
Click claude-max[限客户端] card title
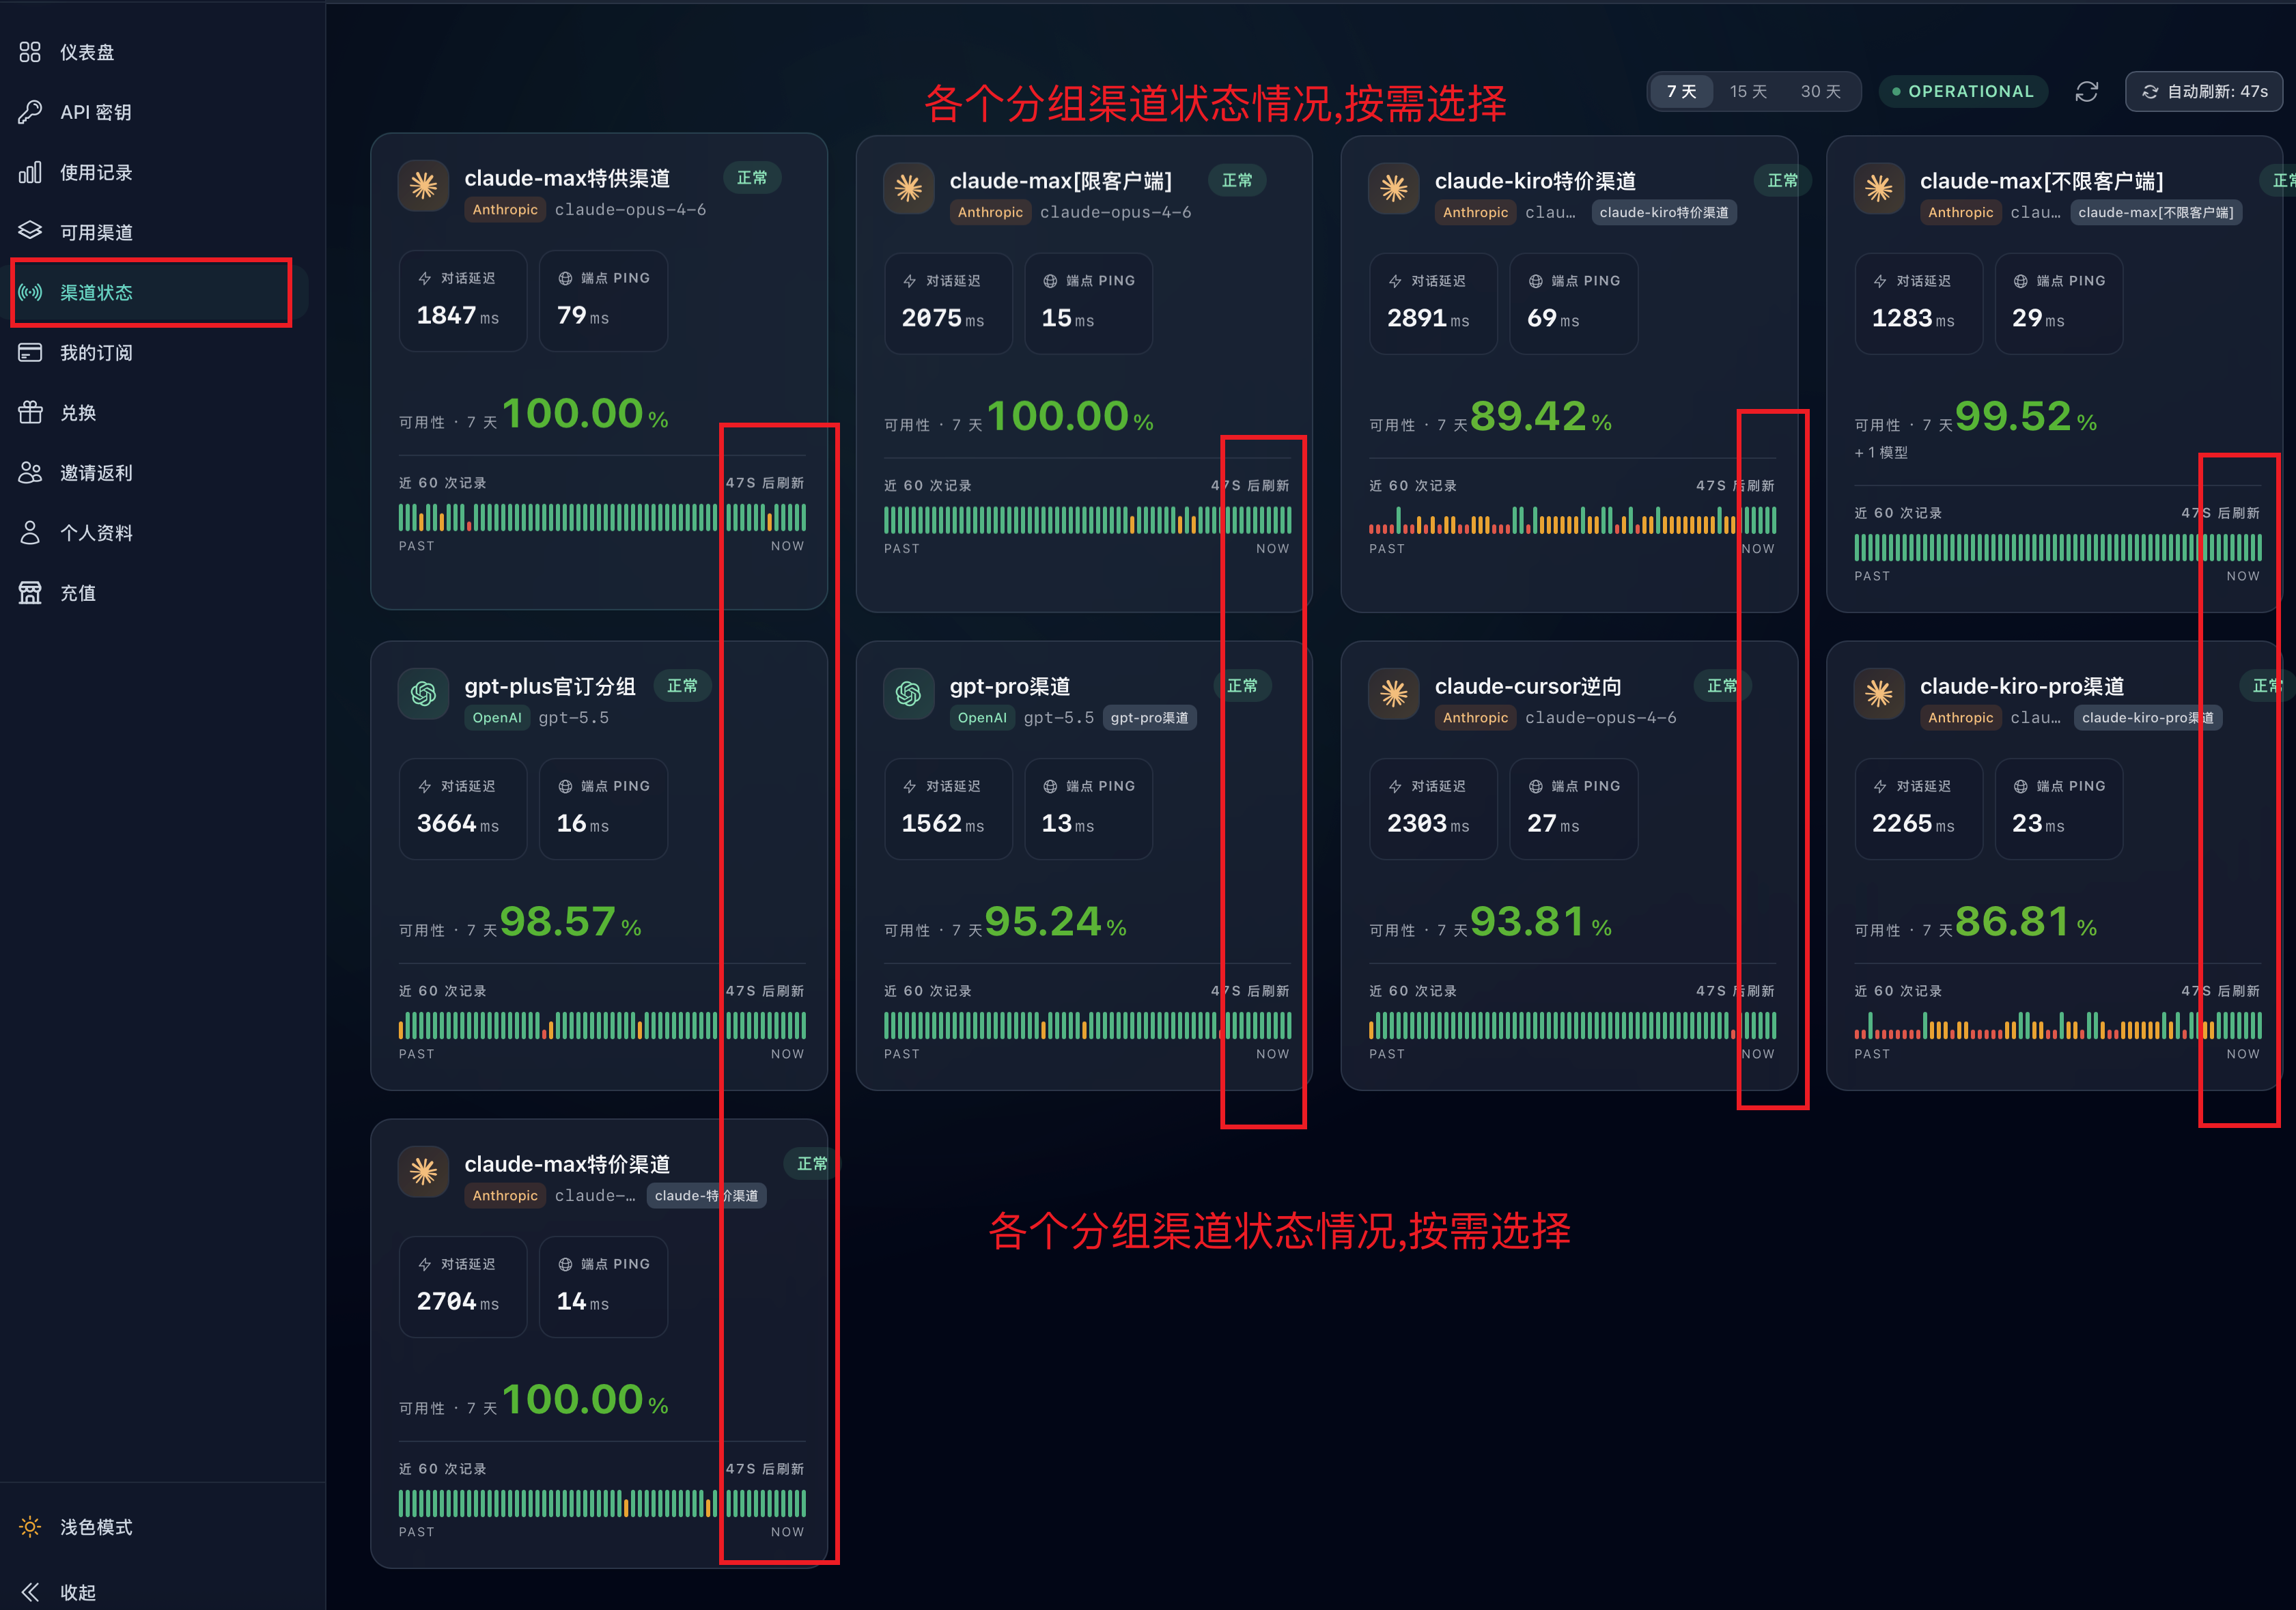coord(1060,181)
